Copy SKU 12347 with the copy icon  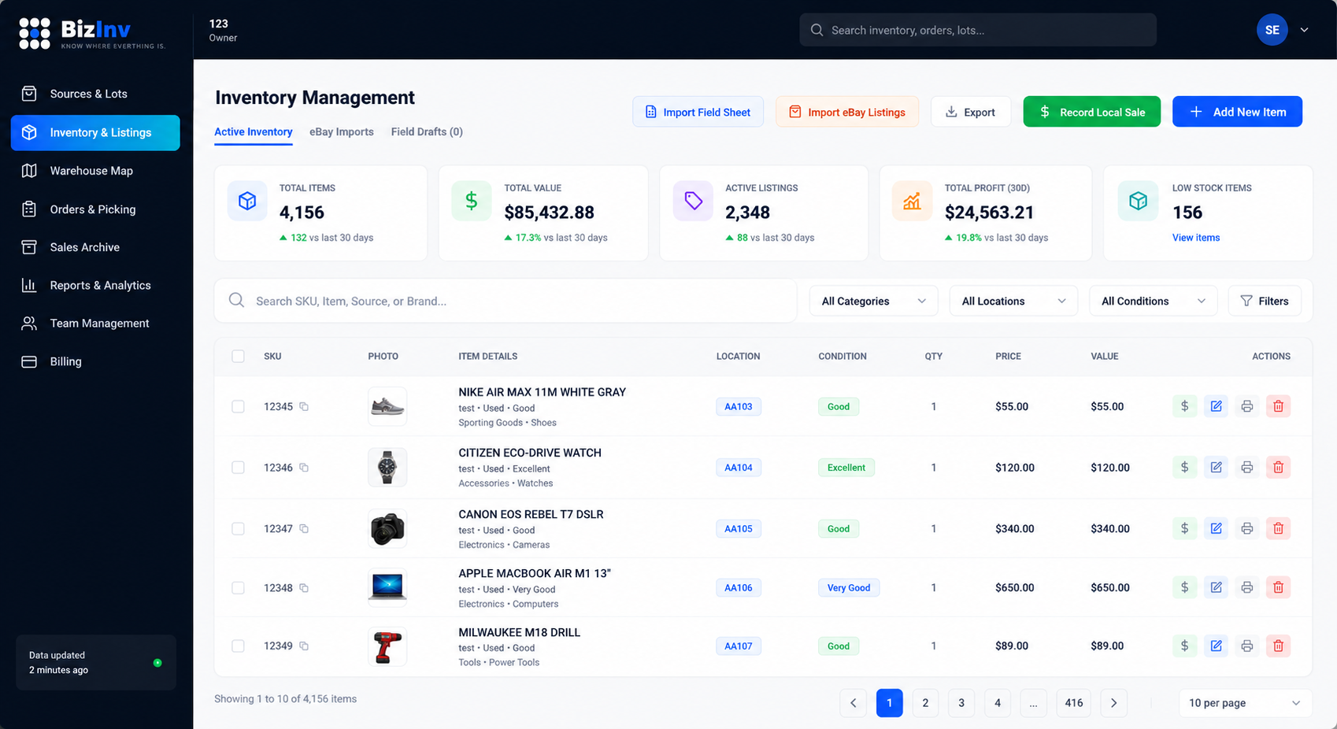pos(304,529)
